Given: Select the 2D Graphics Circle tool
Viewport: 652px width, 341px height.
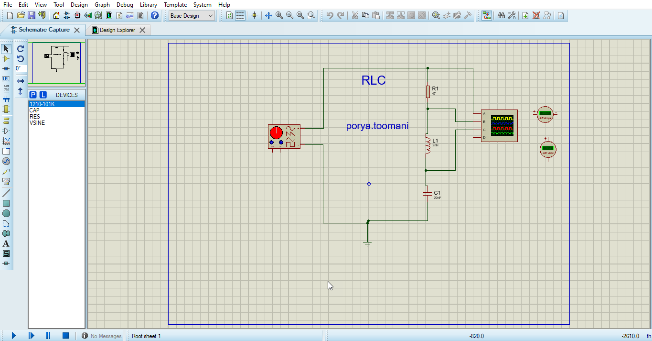Looking at the screenshot, I should [6, 213].
